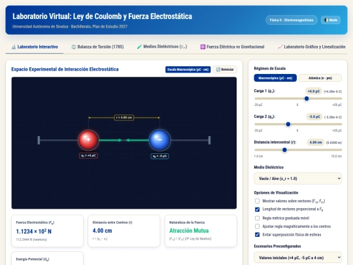The width and height of the screenshot is (353, 265).
Task: Click the Atracción Mutua result text
Action: (x=189, y=231)
